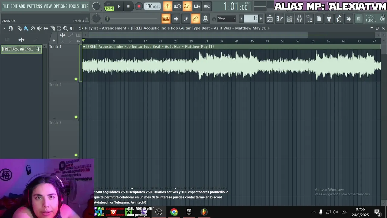Start playback with Play button
Screen dimensions: 387x218
tap(119, 6)
